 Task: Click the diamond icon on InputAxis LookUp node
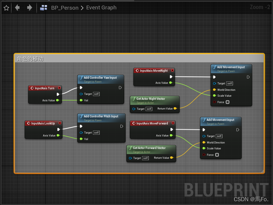[x=29, y=123]
